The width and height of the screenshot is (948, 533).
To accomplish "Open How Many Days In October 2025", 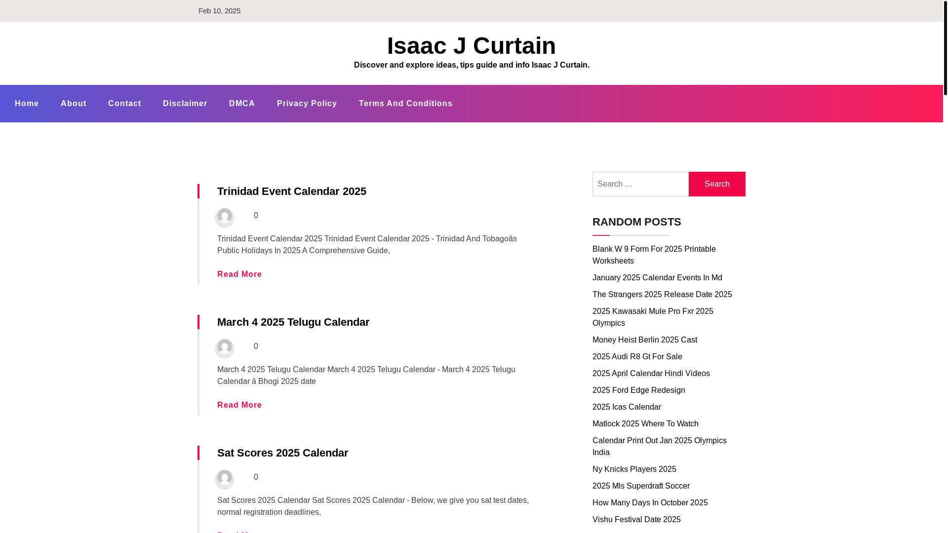I will [x=650, y=503].
